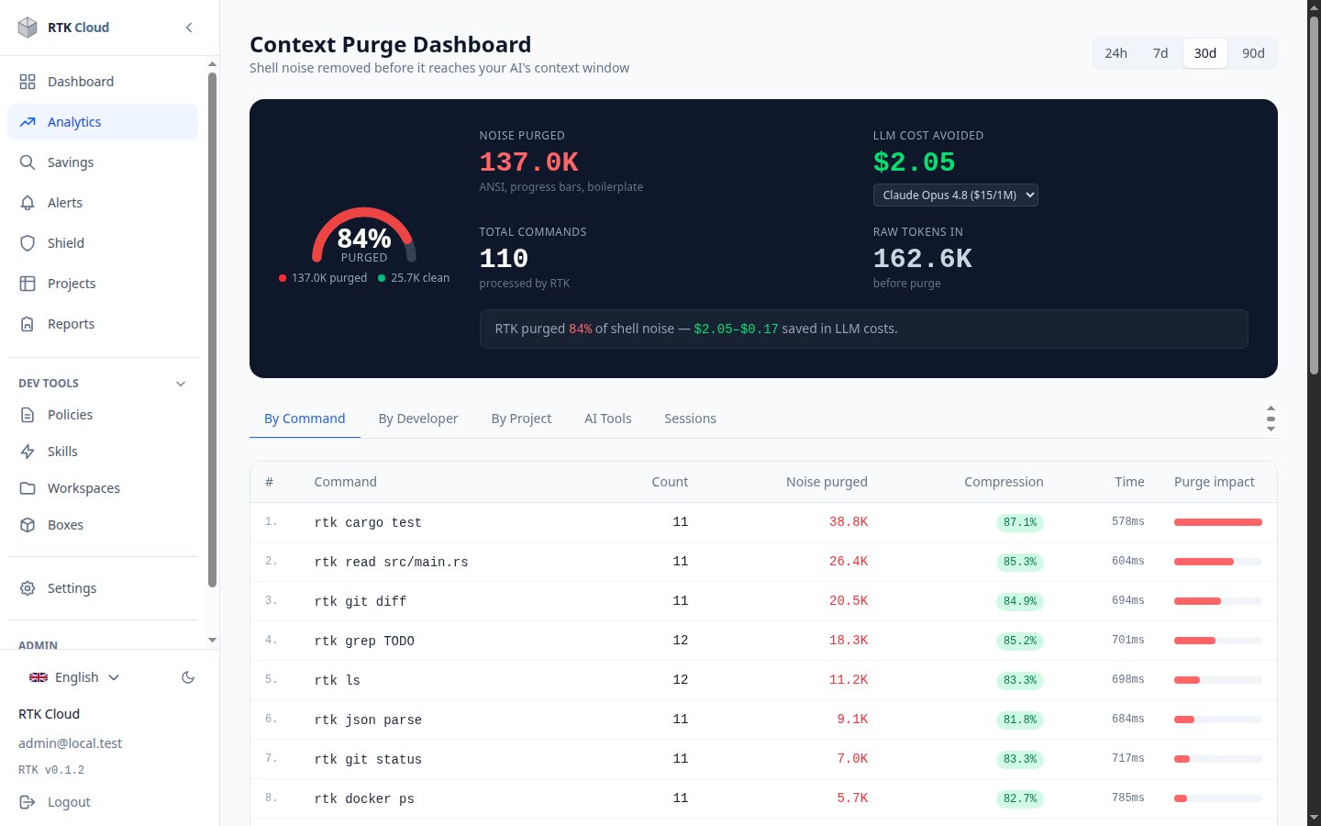This screenshot has height=826, width=1321.
Task: Sort by the Compression column header
Action: click(x=1004, y=482)
